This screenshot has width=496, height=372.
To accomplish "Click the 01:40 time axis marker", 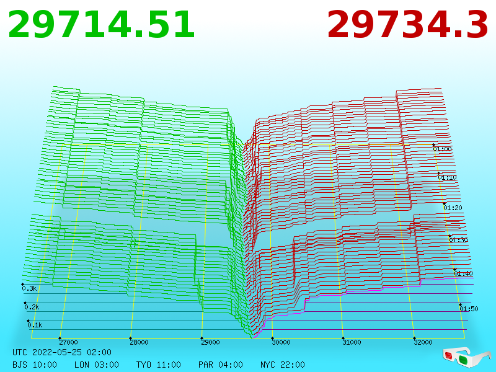I will click(x=463, y=273).
